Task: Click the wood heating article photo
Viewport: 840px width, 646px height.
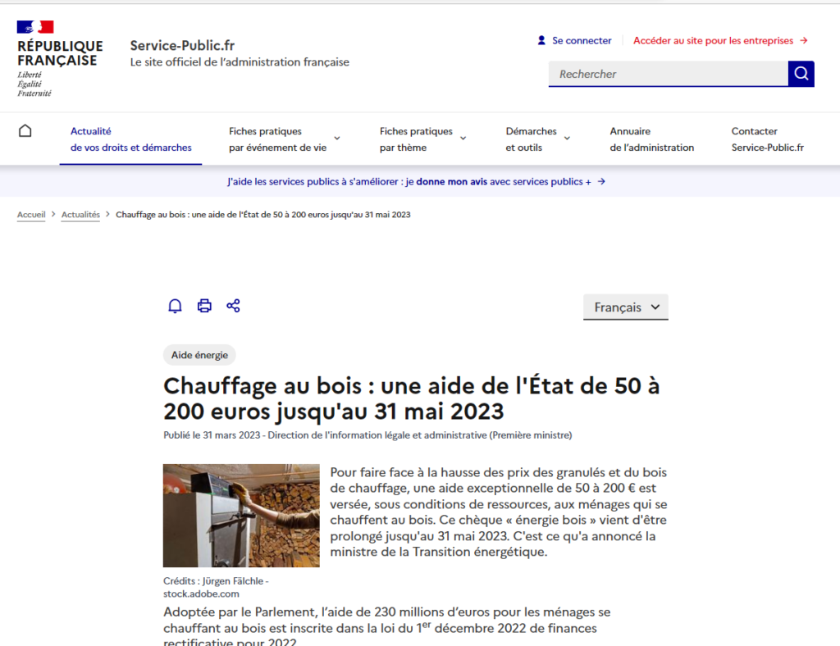Action: pyautogui.click(x=241, y=516)
